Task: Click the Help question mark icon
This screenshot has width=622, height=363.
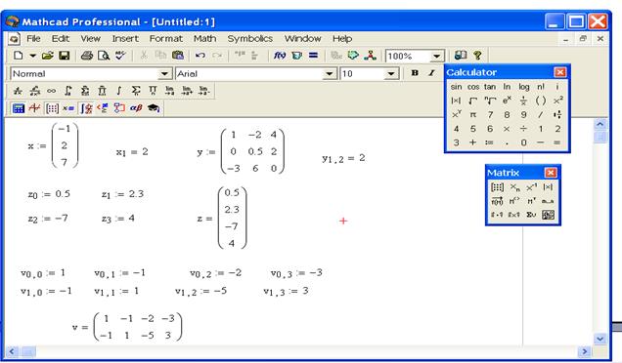Action: [x=477, y=56]
